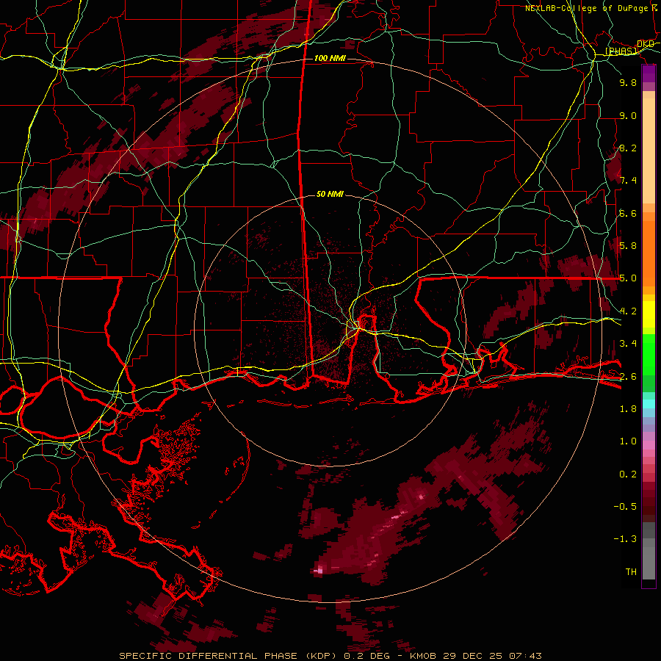This screenshot has width=661, height=661.
Task: Click the 0.2 scale value
Action: click(628, 474)
